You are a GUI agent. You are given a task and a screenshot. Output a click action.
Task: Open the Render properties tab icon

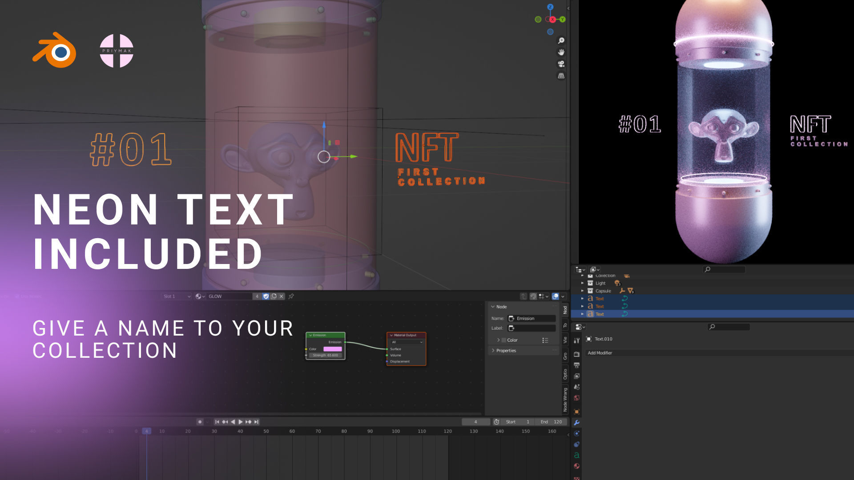pyautogui.click(x=577, y=354)
